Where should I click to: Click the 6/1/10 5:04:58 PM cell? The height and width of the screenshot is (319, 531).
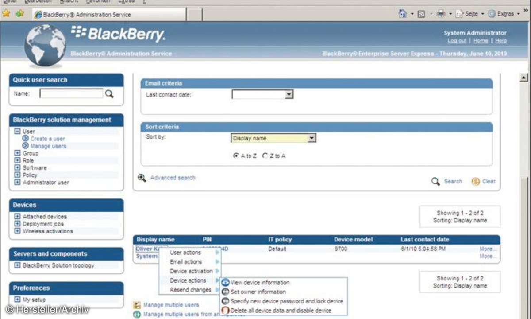[424, 249]
